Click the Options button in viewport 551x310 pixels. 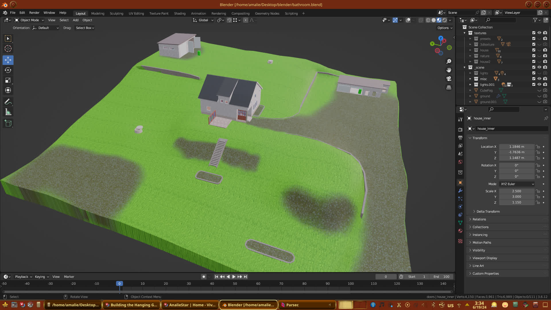tap(445, 28)
